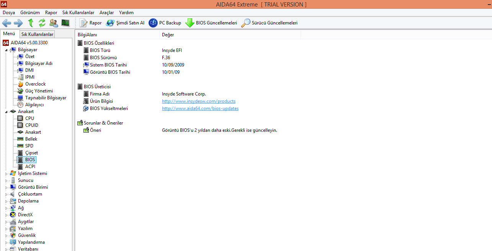Viewport: 492px width, 251px height.
Task: Open the Rapor menu in menu bar
Action: pos(51,13)
